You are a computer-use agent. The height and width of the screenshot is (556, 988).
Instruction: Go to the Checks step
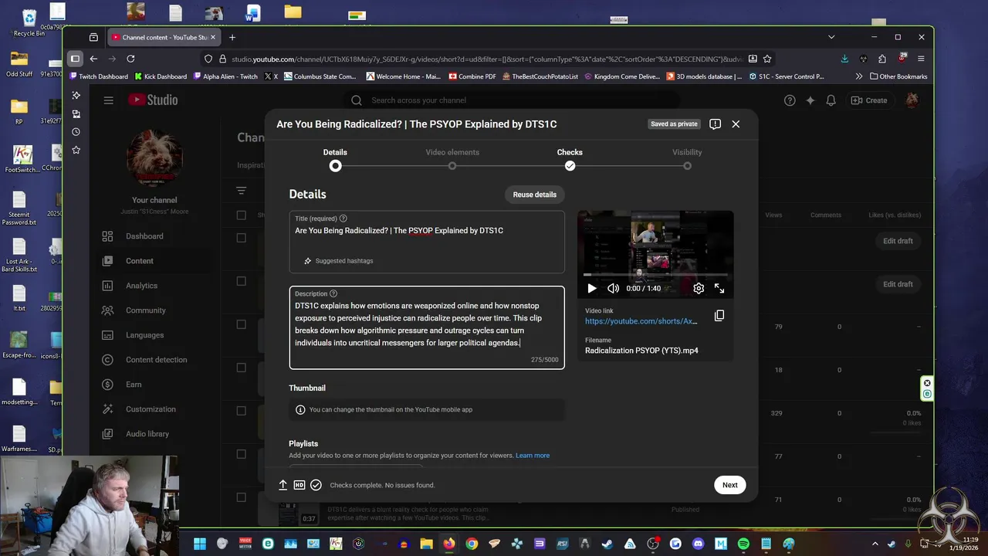[570, 159]
